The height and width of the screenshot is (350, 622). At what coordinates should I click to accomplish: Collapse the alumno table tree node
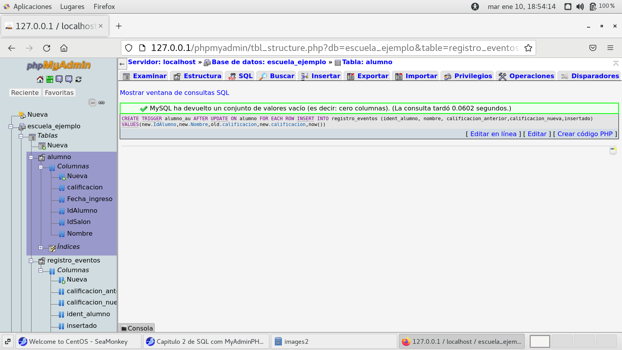31,157
